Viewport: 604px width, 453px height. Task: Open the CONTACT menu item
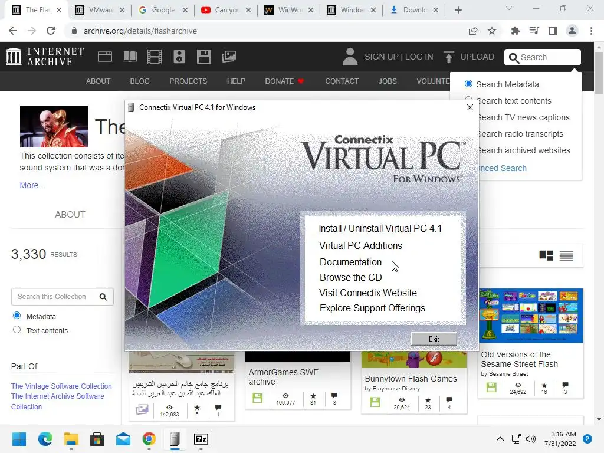click(342, 81)
